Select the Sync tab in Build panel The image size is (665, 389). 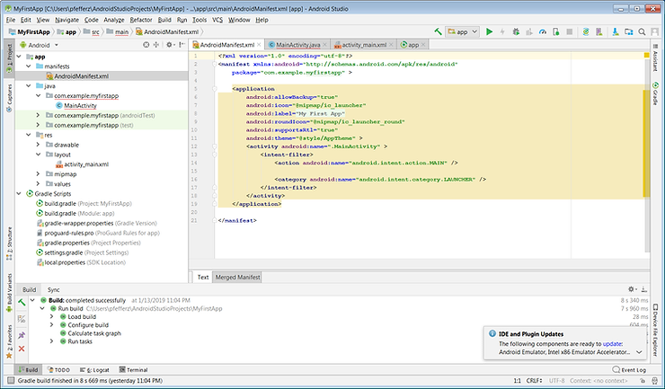53,290
